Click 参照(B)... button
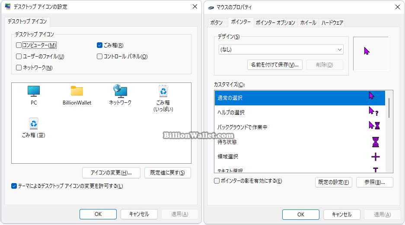This screenshot has width=405, height=225. (375, 182)
